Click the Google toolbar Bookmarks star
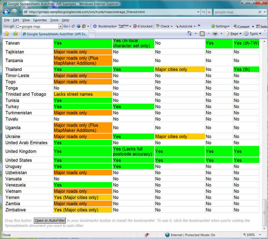The height and width of the screenshot is (239, 268). [95, 26]
